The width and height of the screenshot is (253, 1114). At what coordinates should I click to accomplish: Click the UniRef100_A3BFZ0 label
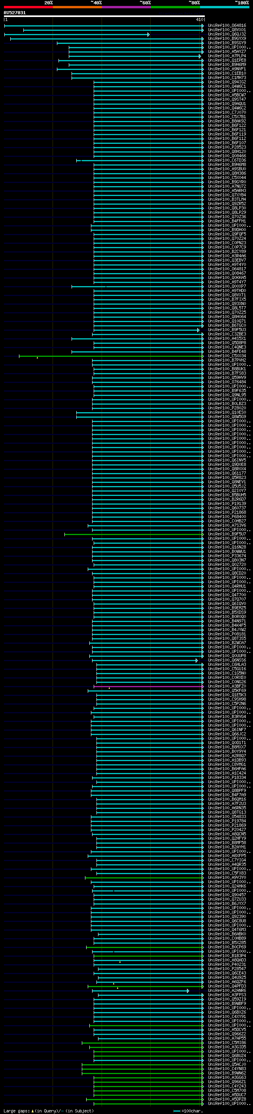point(227,686)
